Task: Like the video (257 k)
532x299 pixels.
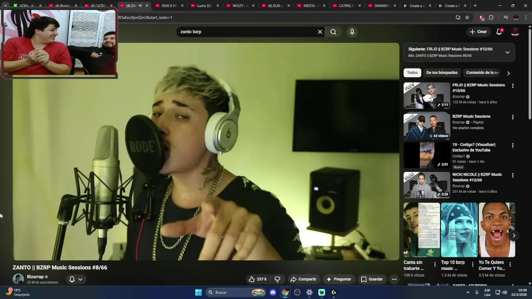Action: coord(257,279)
